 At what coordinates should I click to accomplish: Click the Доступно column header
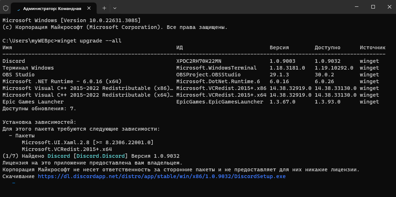pyautogui.click(x=327, y=47)
